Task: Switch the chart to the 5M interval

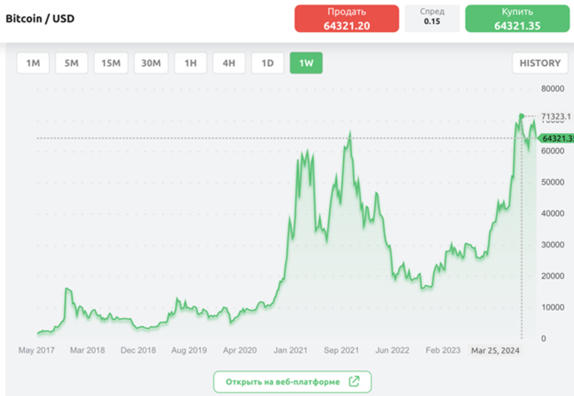Action: pyautogui.click(x=71, y=63)
